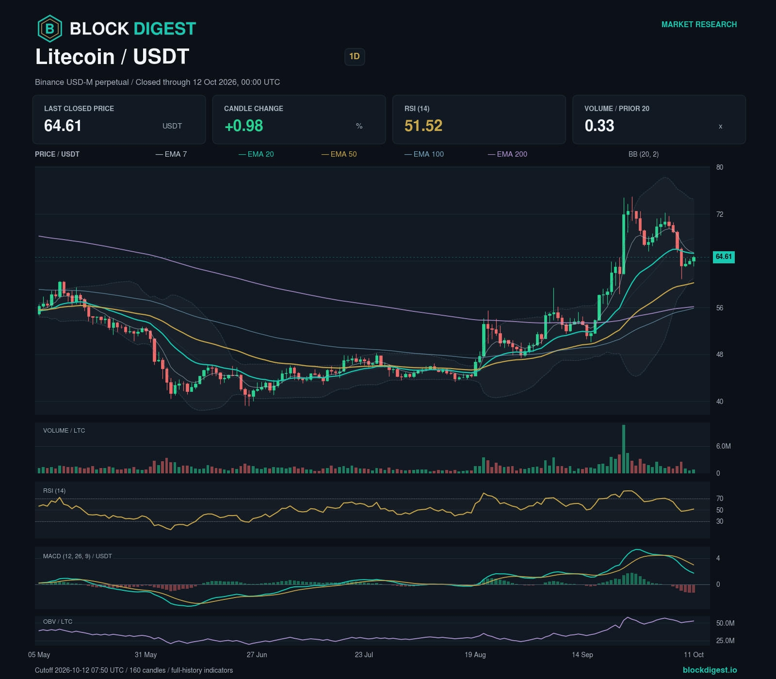This screenshot has height=679, width=776.
Task: Open the MARKET RESEARCH link
Action: point(699,24)
